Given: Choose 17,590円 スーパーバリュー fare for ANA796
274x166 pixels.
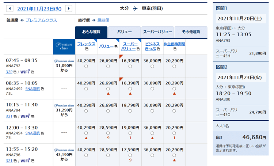Looking at the screenshot, I should point(130,155).
